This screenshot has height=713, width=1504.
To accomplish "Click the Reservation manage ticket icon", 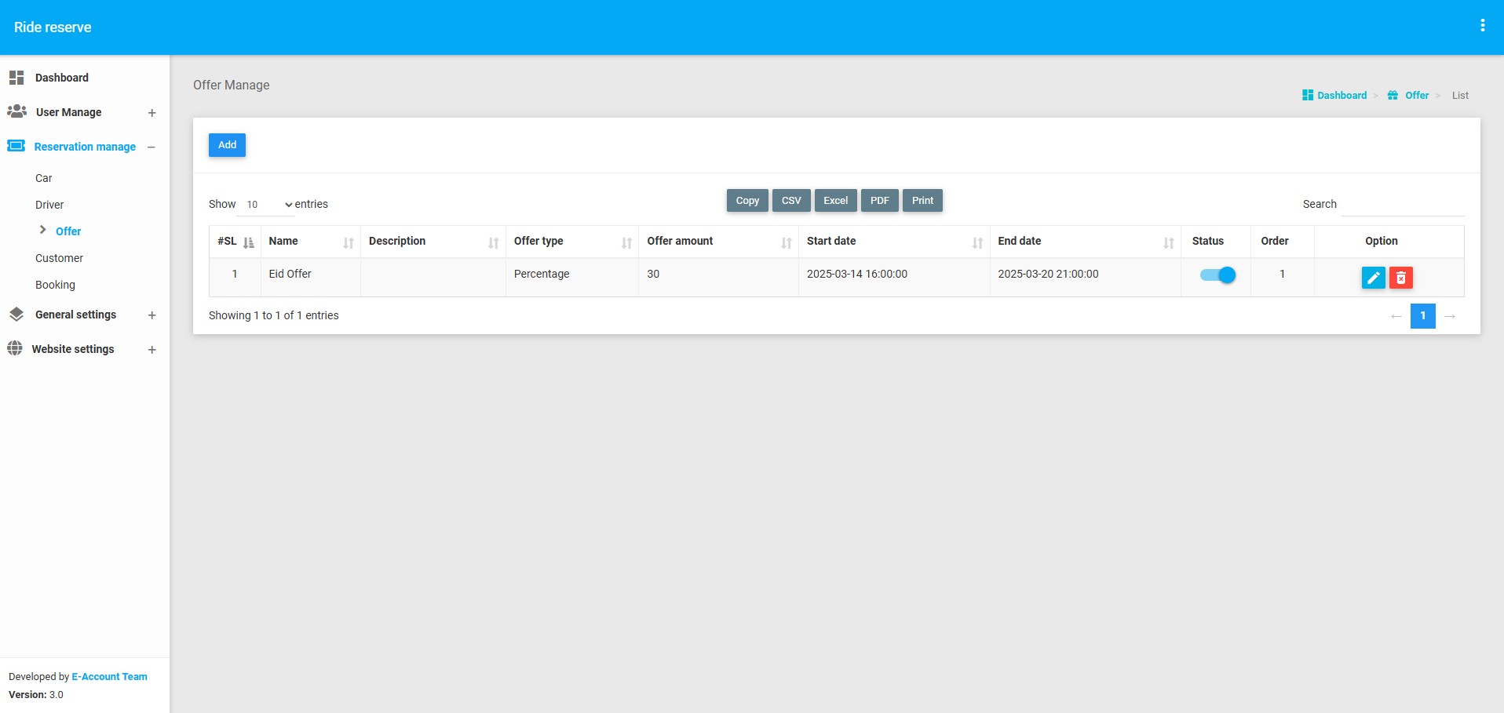I will click(x=16, y=146).
